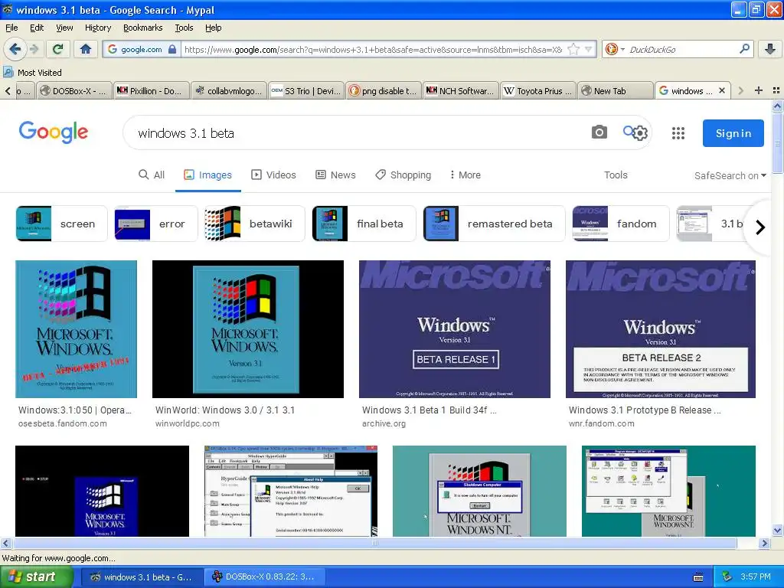The width and height of the screenshot is (784, 588).
Task: Open the Downloads arrow button
Action: [x=770, y=49]
